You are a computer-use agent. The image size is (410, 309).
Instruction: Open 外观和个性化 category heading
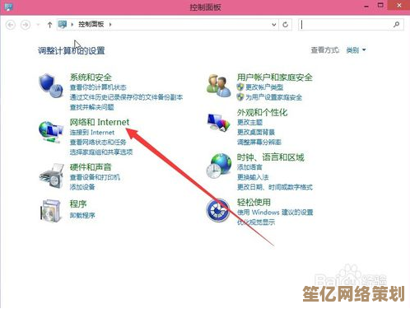[x=263, y=112]
